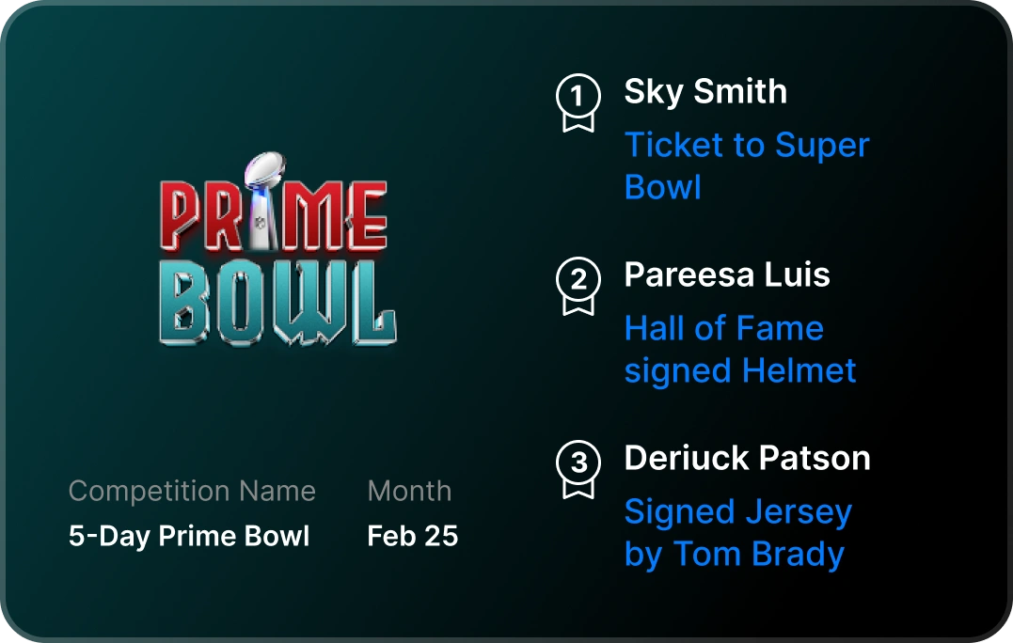This screenshot has height=643, width=1013.
Task: Click the Month label
Action: point(409,491)
